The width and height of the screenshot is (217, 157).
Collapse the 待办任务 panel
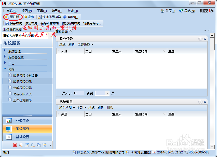pos(200,39)
